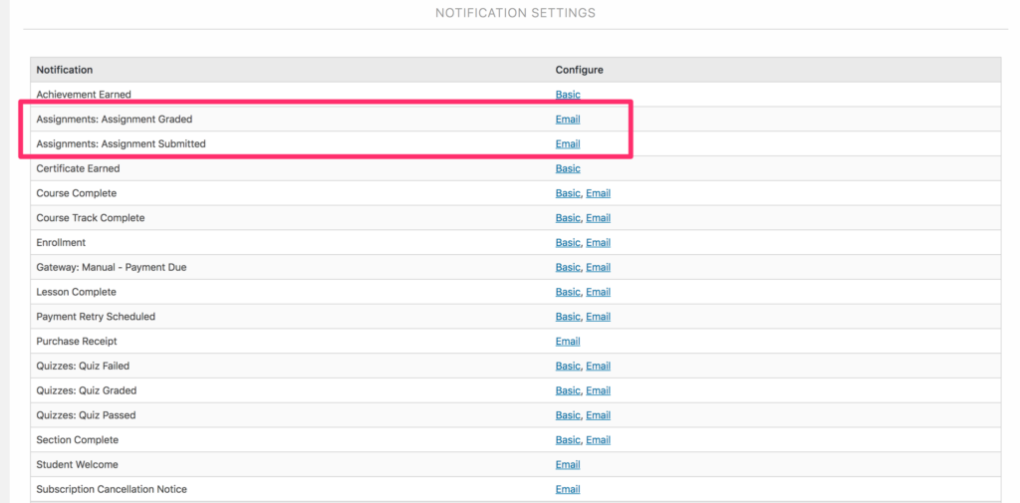The width and height of the screenshot is (1020, 503).
Task: Click 'Subscription Cancellation Notice' text
Action: pyautogui.click(x=112, y=489)
